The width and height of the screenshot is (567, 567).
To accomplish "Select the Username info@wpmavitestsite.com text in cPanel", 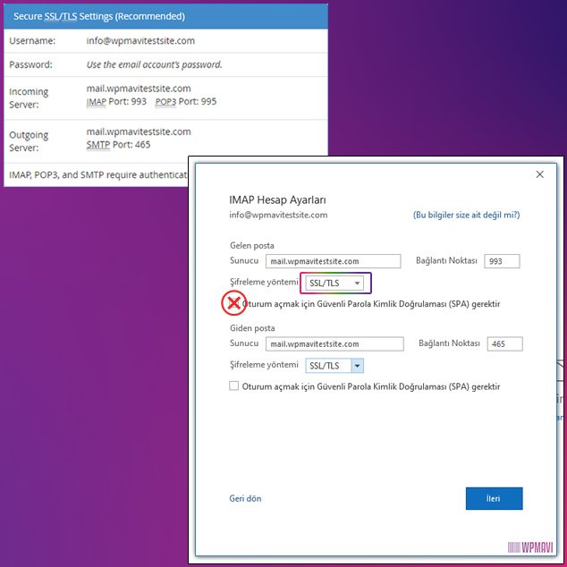I will pos(140,40).
